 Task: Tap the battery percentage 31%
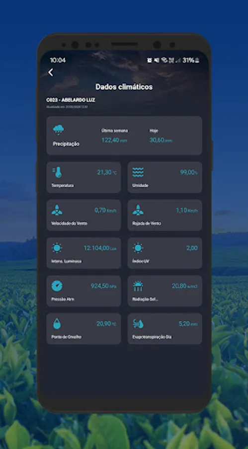pyautogui.click(x=188, y=60)
